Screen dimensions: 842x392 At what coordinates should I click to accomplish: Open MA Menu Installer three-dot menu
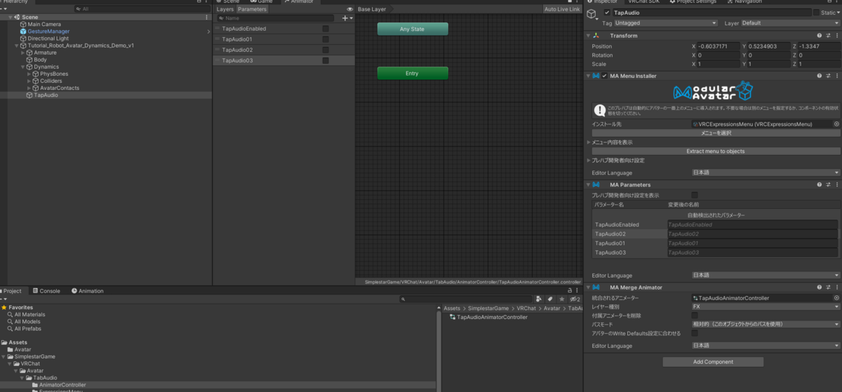(837, 76)
